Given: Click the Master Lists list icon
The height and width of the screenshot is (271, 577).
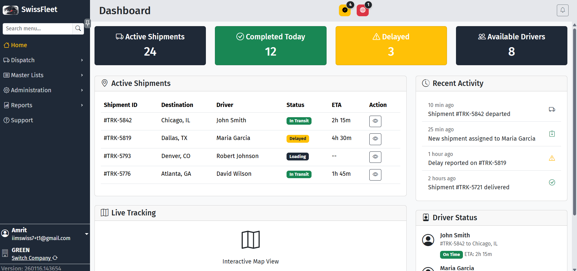Looking at the screenshot, I should click(x=6, y=75).
